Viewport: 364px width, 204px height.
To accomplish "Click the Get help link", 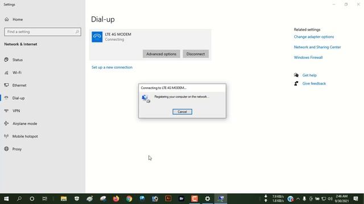I will (x=309, y=75).
